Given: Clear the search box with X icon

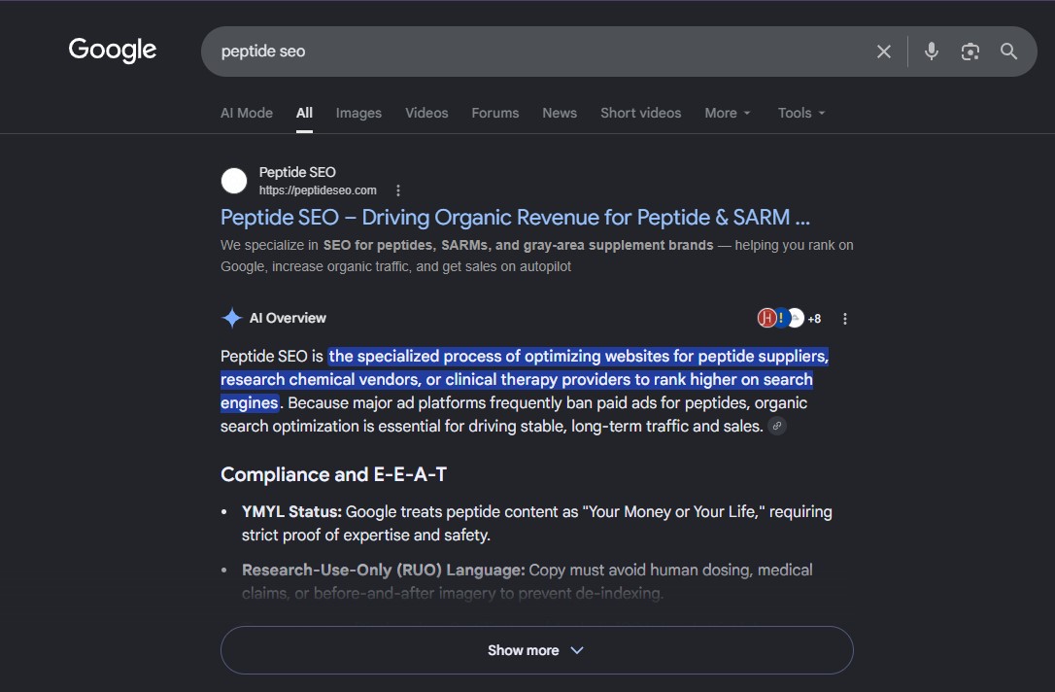Looking at the screenshot, I should point(883,52).
